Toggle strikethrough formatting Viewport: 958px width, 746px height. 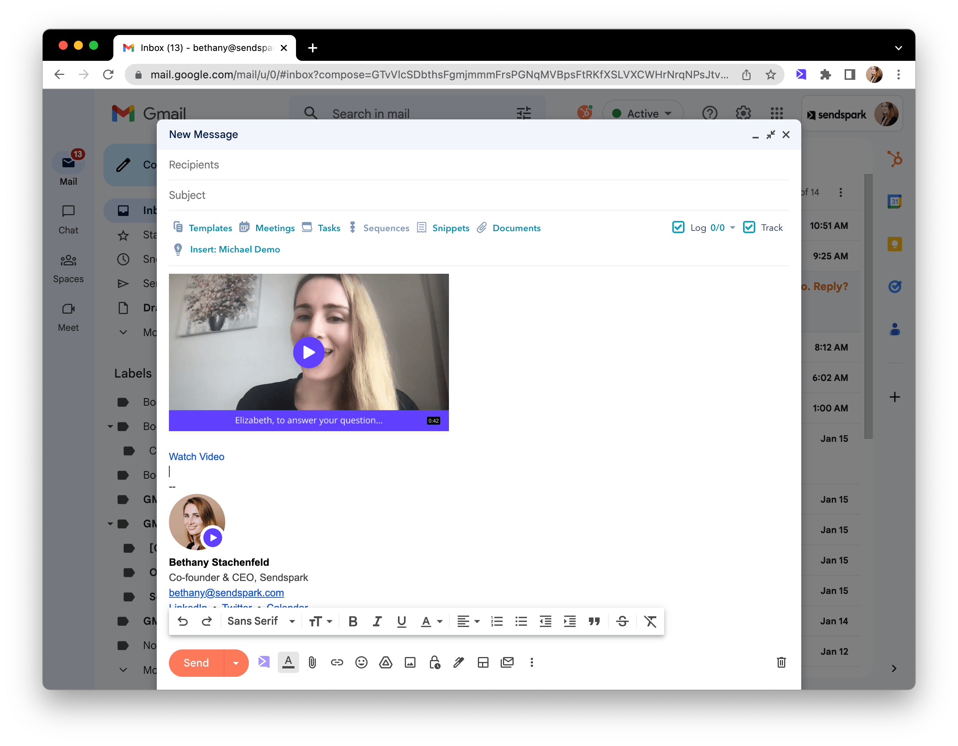click(622, 621)
